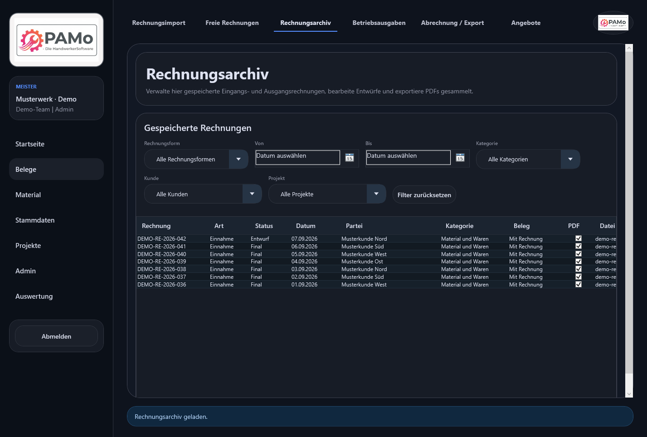Open Startseite in the sidebar
Screen dimensions: 647x437
pos(57,144)
